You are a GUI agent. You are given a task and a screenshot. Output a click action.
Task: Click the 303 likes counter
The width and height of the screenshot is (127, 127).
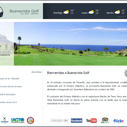pyautogui.click(x=66, y=121)
